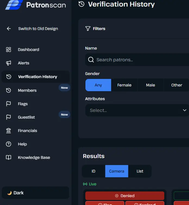The image size is (189, 205).
Task: Open the Guestlist page
Action: click(x=26, y=117)
